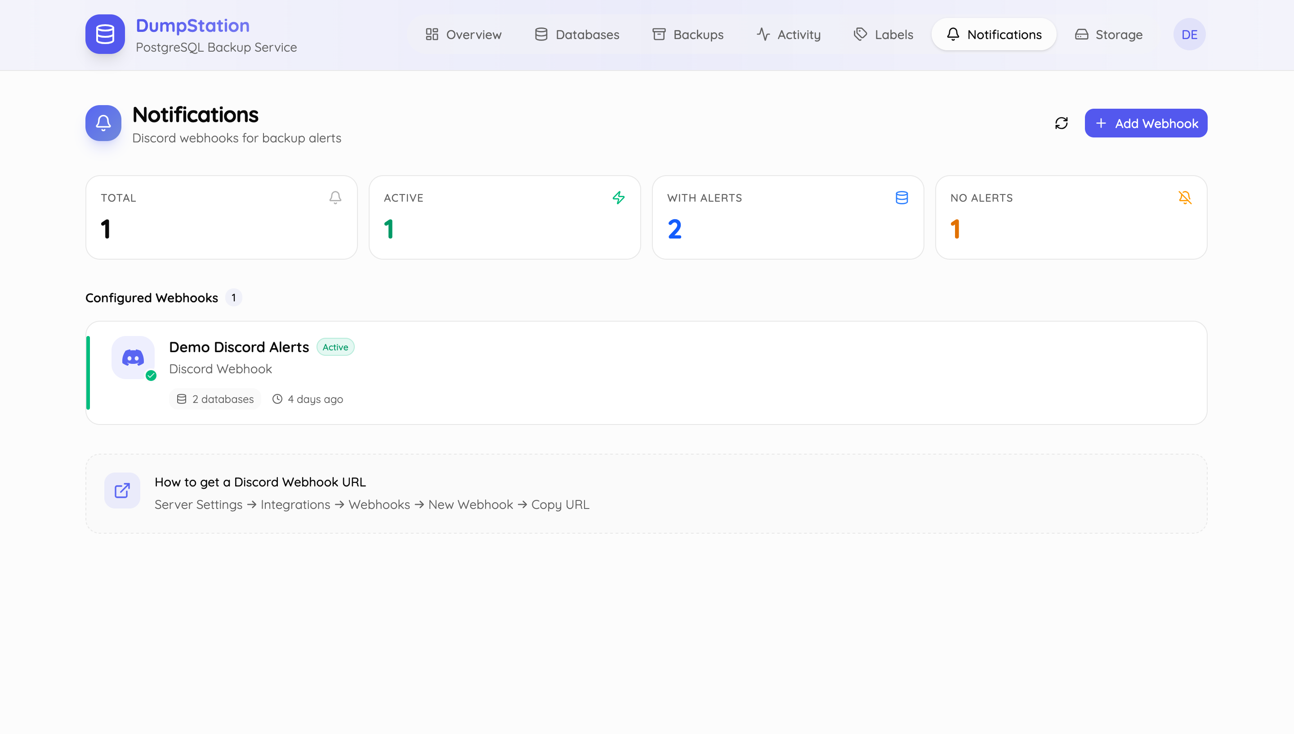
Task: Select the Labels tab
Action: click(883, 34)
